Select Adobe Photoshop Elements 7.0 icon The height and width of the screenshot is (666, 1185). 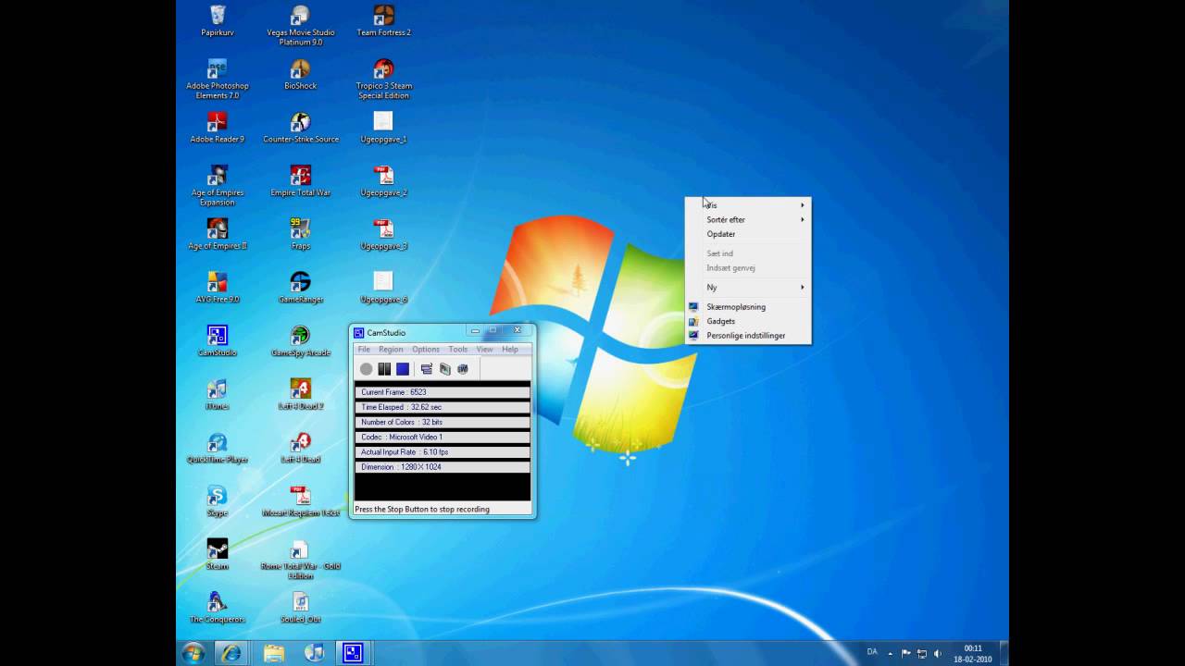tap(217, 79)
